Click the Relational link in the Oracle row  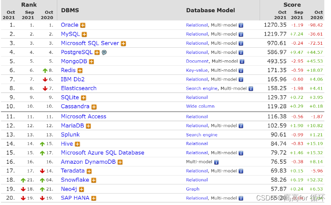197,25
